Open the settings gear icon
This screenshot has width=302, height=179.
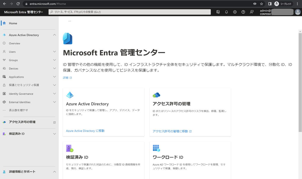click(235, 12)
